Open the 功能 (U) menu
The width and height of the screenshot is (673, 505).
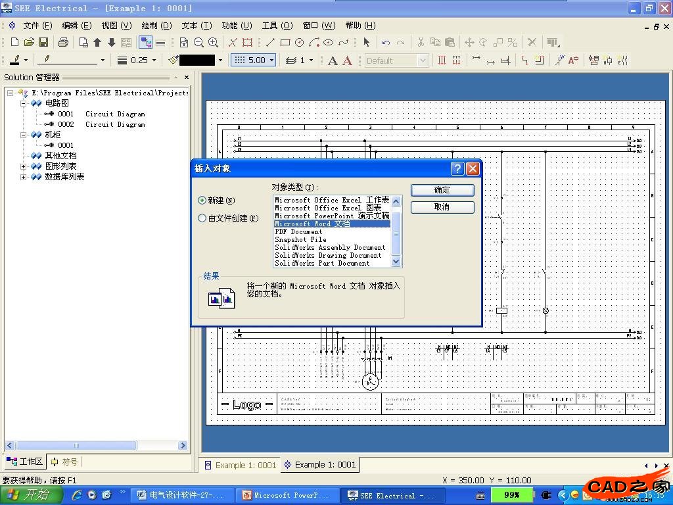tap(237, 26)
